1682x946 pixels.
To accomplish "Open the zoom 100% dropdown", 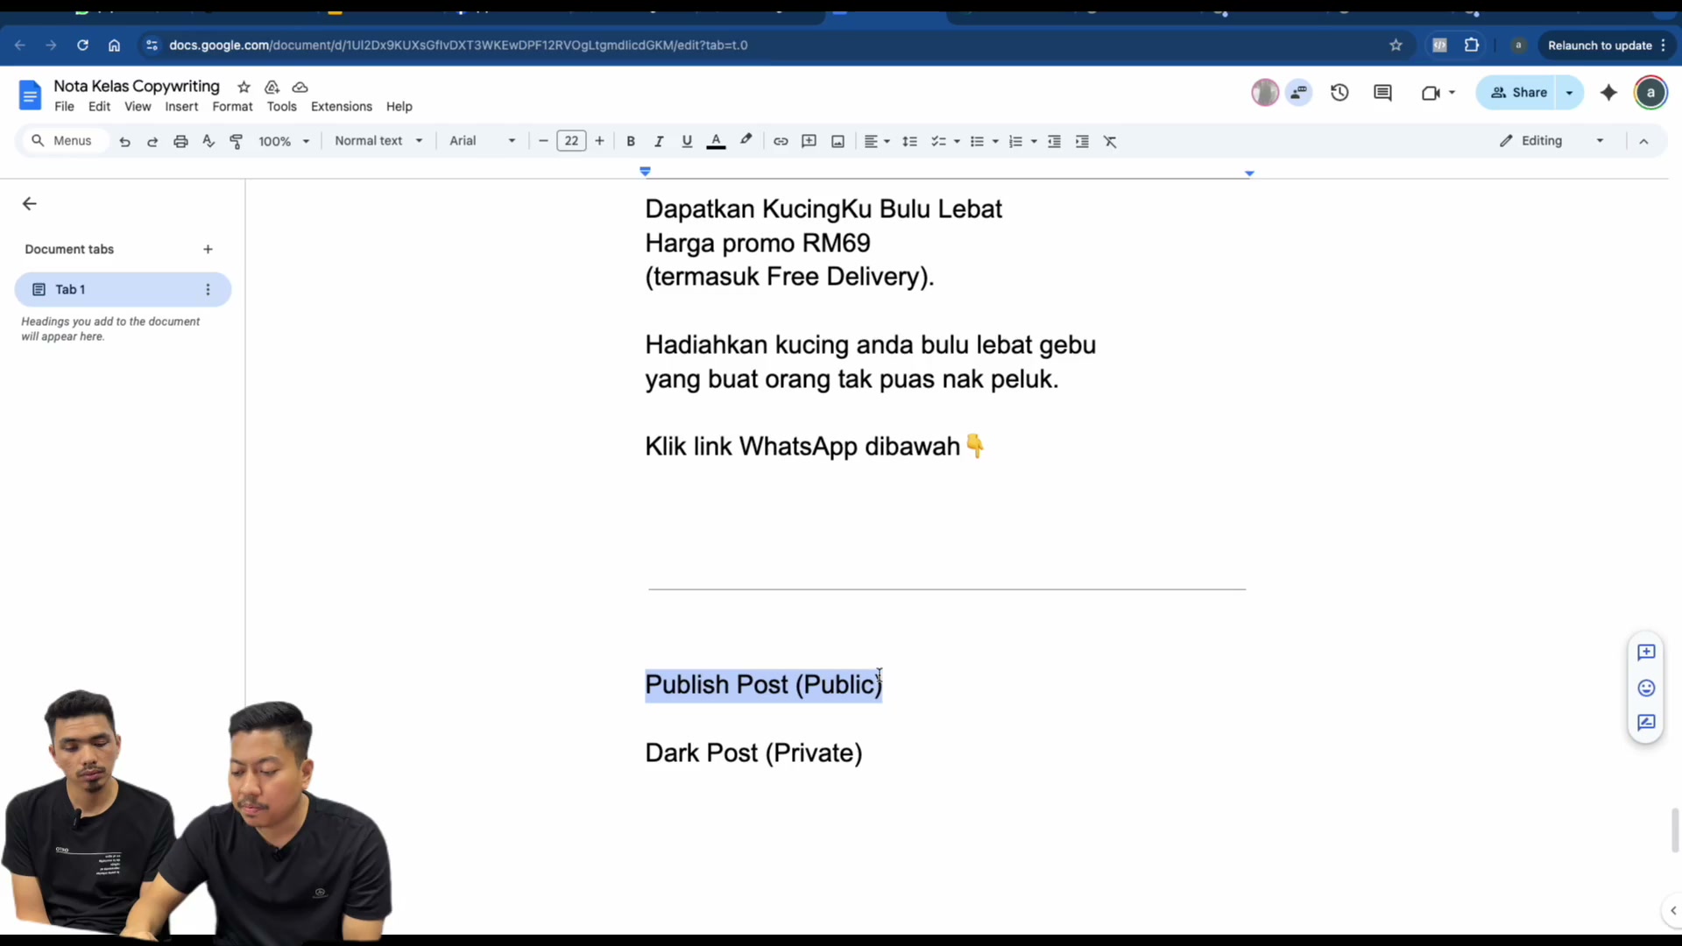I will pyautogui.click(x=284, y=141).
